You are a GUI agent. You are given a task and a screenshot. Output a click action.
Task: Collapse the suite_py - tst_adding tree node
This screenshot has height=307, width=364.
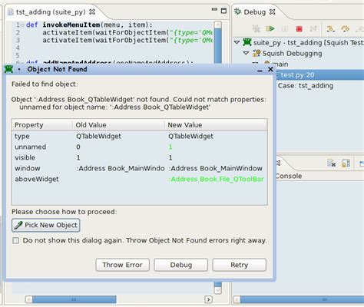[237, 42]
